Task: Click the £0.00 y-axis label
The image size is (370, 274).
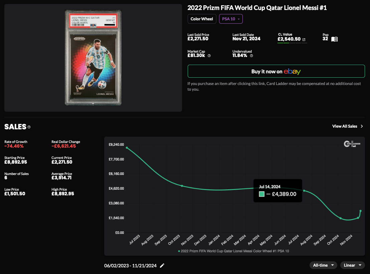Action: click(x=120, y=233)
